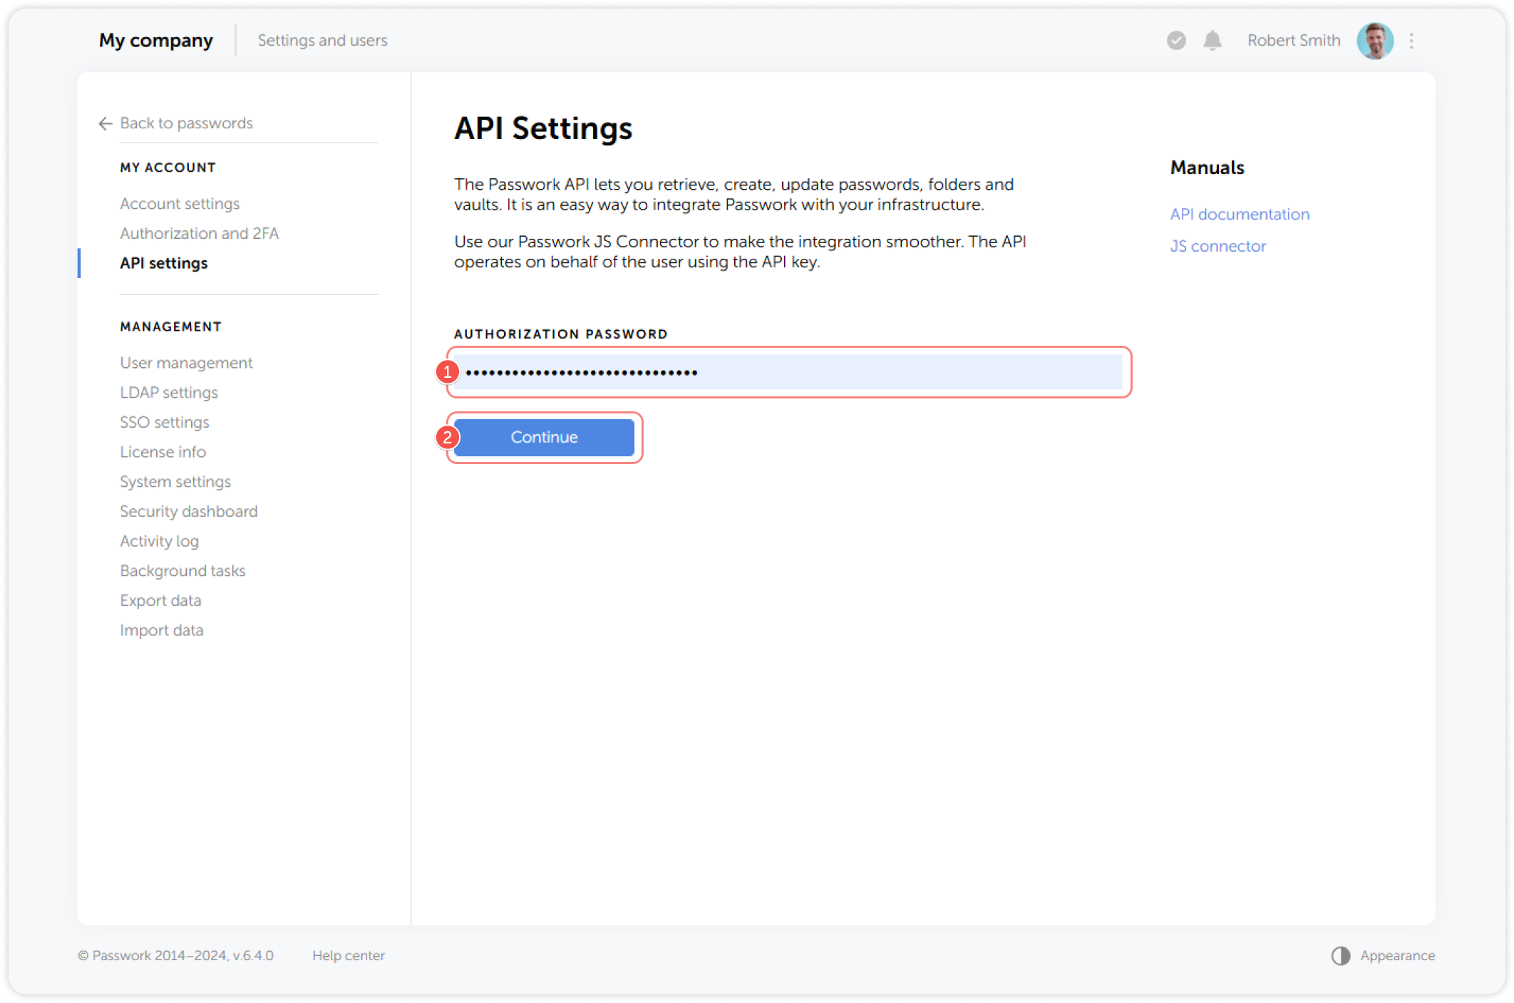Click the Continue button

(543, 437)
